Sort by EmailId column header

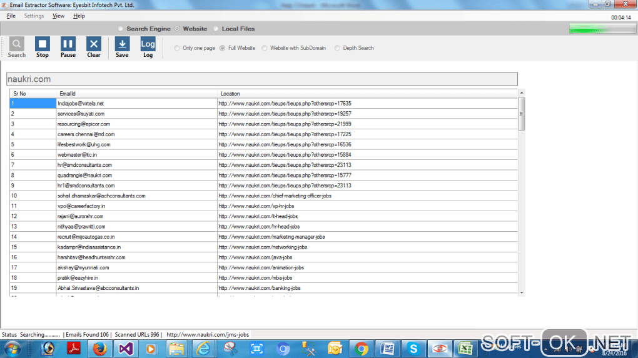[x=136, y=94]
